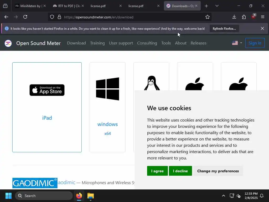Bookmark this page with the star icon
The image size is (269, 202).
click(x=208, y=17)
